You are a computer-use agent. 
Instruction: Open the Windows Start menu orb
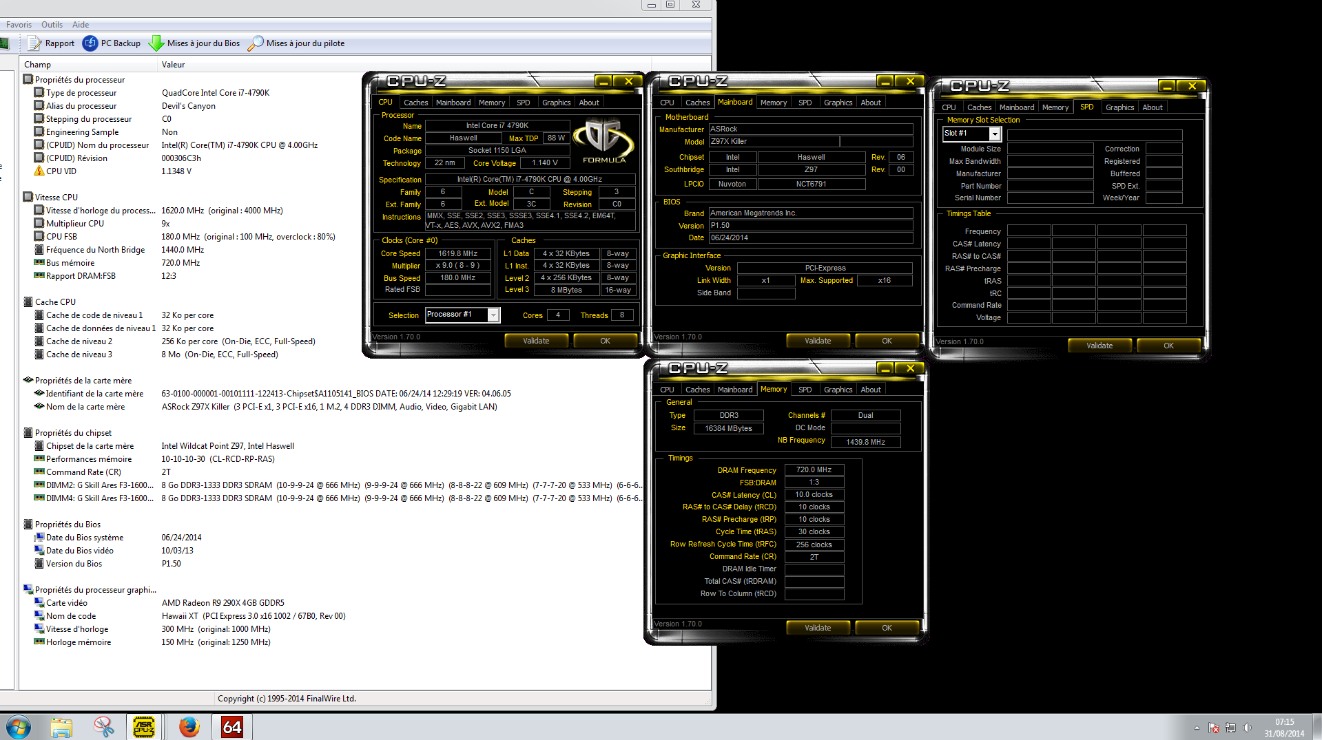[19, 727]
